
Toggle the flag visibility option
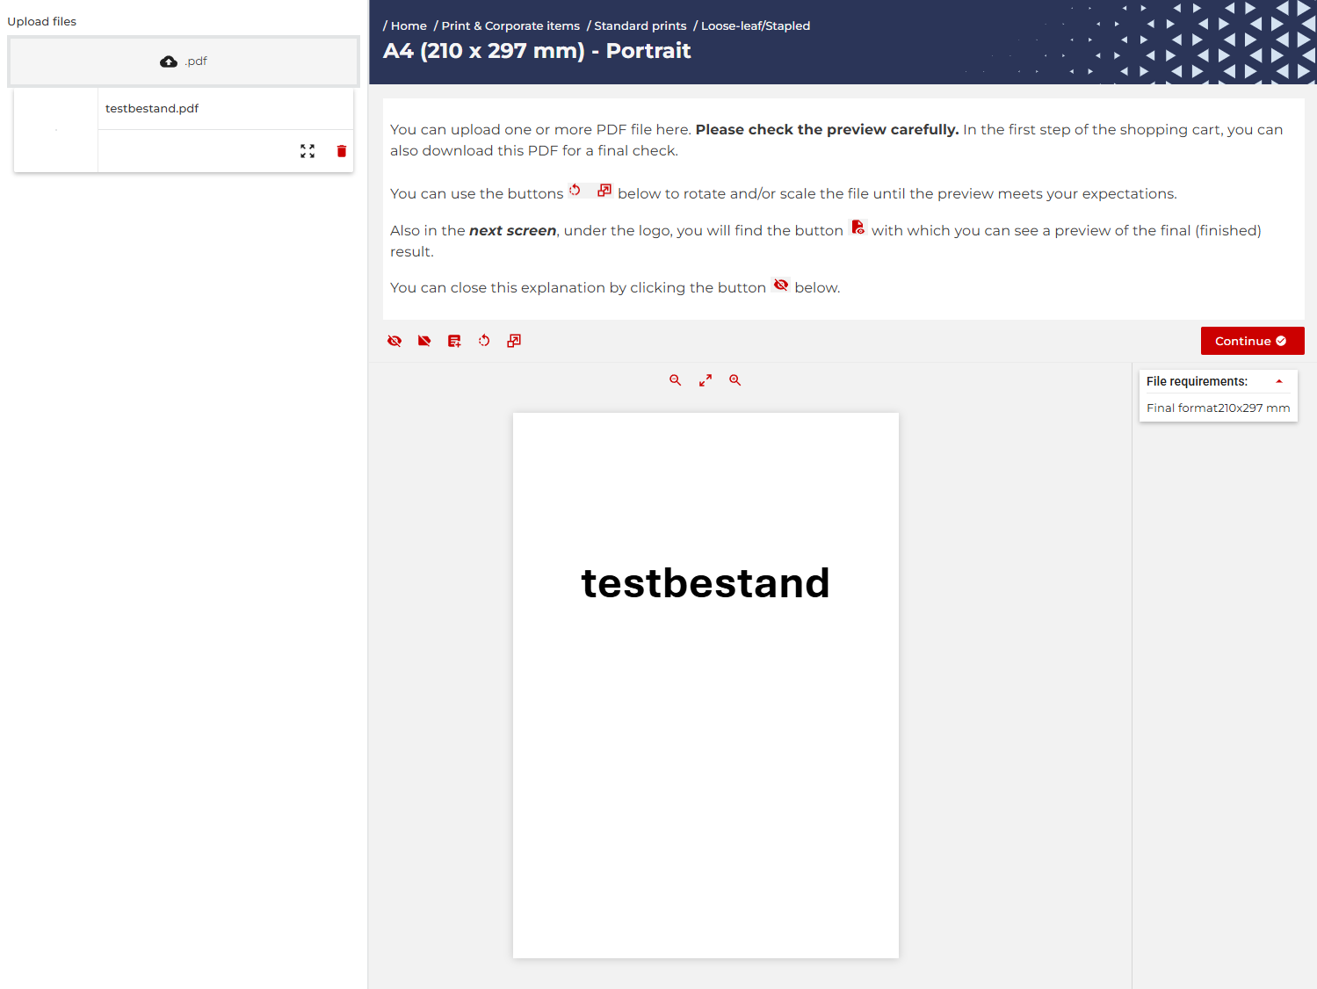click(x=424, y=341)
